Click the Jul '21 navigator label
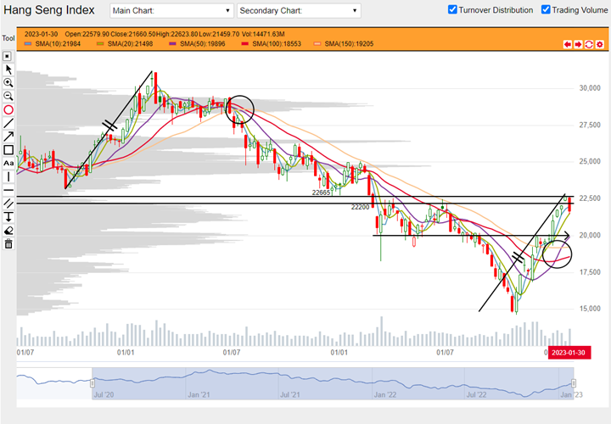The height and width of the screenshot is (424, 611). (290, 395)
